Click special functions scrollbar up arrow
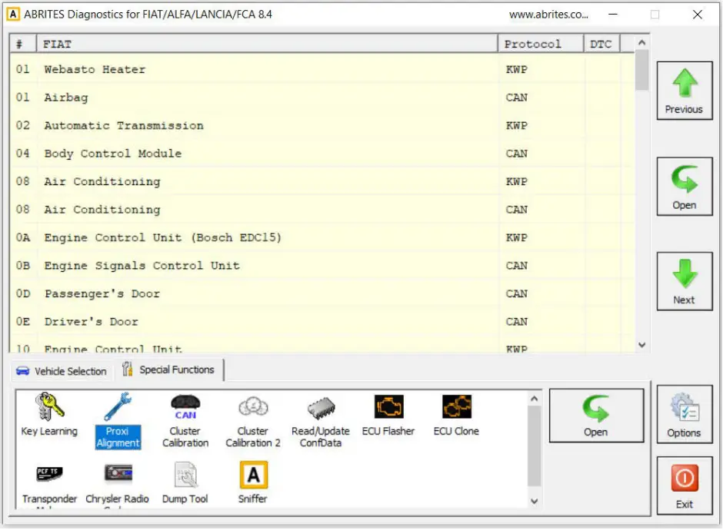Screen dimensions: 723x530 click(x=535, y=399)
